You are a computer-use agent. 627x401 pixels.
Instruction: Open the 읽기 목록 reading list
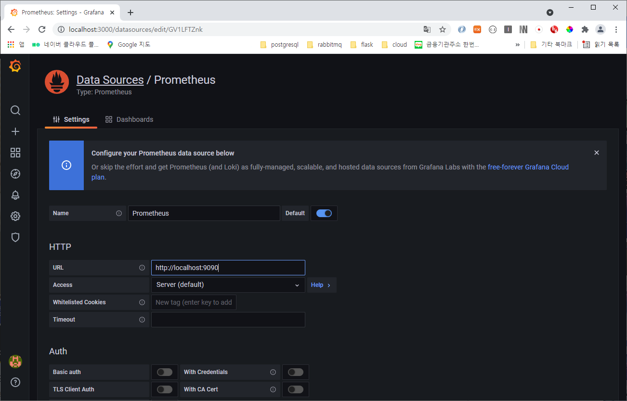tap(601, 45)
